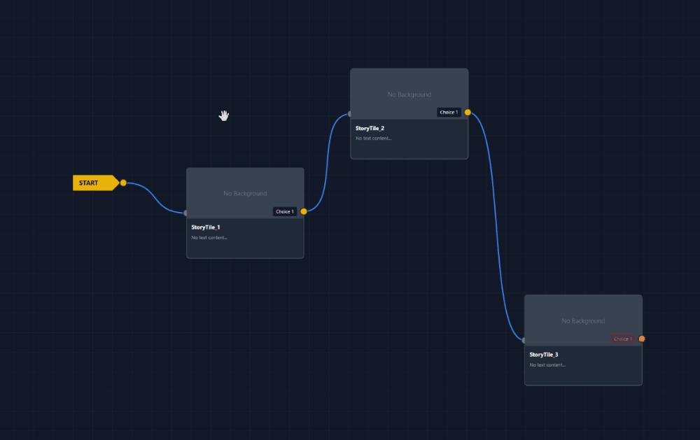Click the red Choice 1 label on StoryTile_3

point(622,339)
